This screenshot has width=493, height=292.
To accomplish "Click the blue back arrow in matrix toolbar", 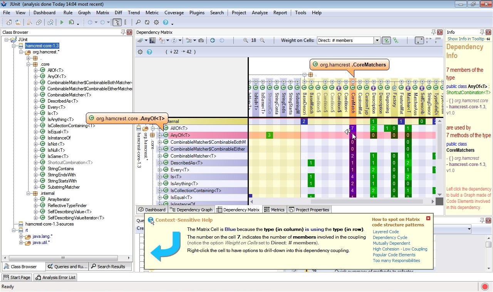I will point(213,40).
